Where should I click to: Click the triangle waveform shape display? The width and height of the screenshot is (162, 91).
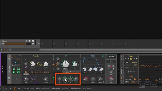click(39, 64)
